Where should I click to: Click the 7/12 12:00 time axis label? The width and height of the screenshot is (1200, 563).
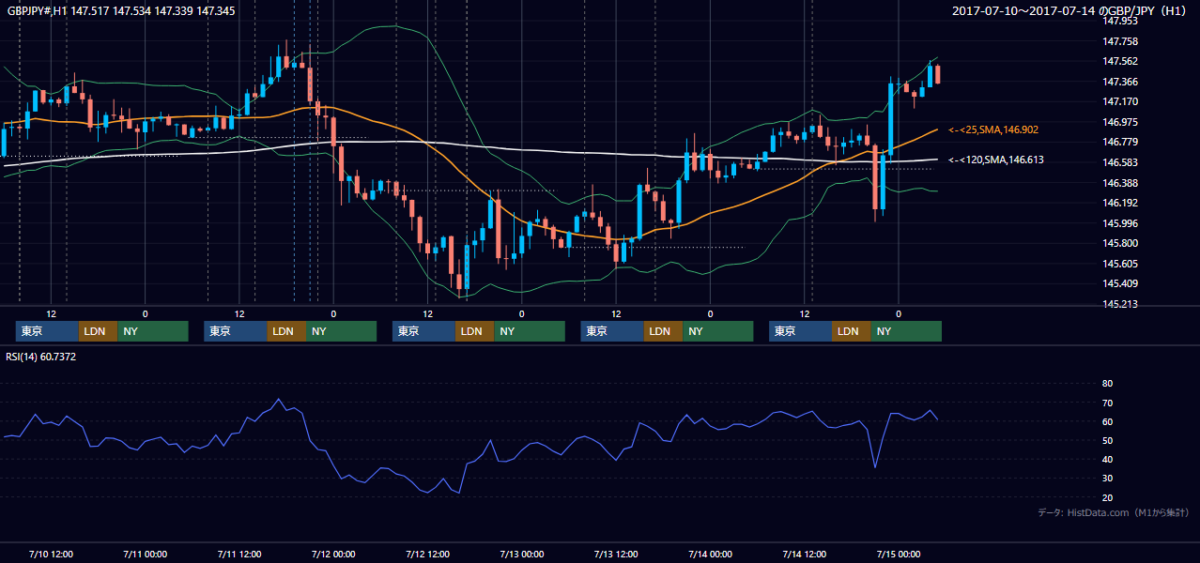coord(427,554)
